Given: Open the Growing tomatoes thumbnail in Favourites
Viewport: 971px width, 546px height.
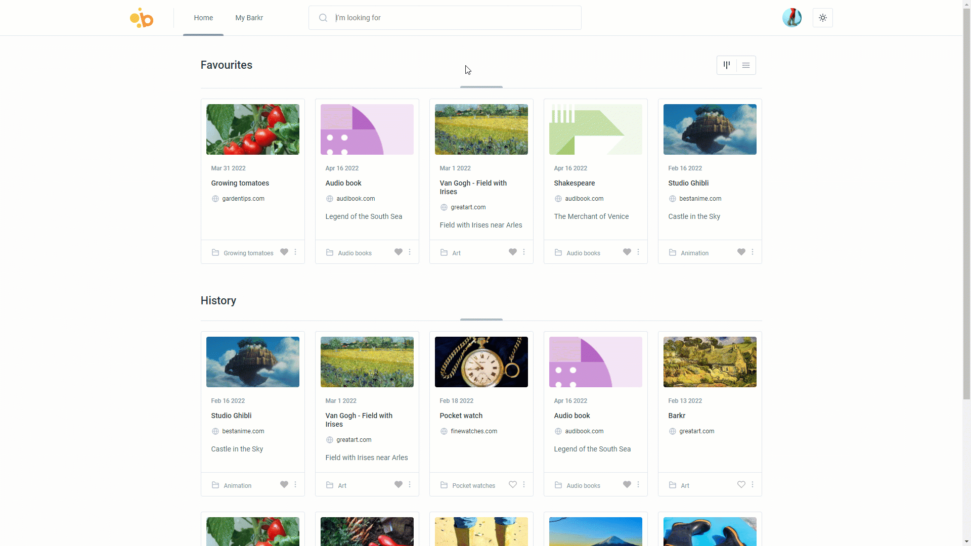Looking at the screenshot, I should 253,129.
